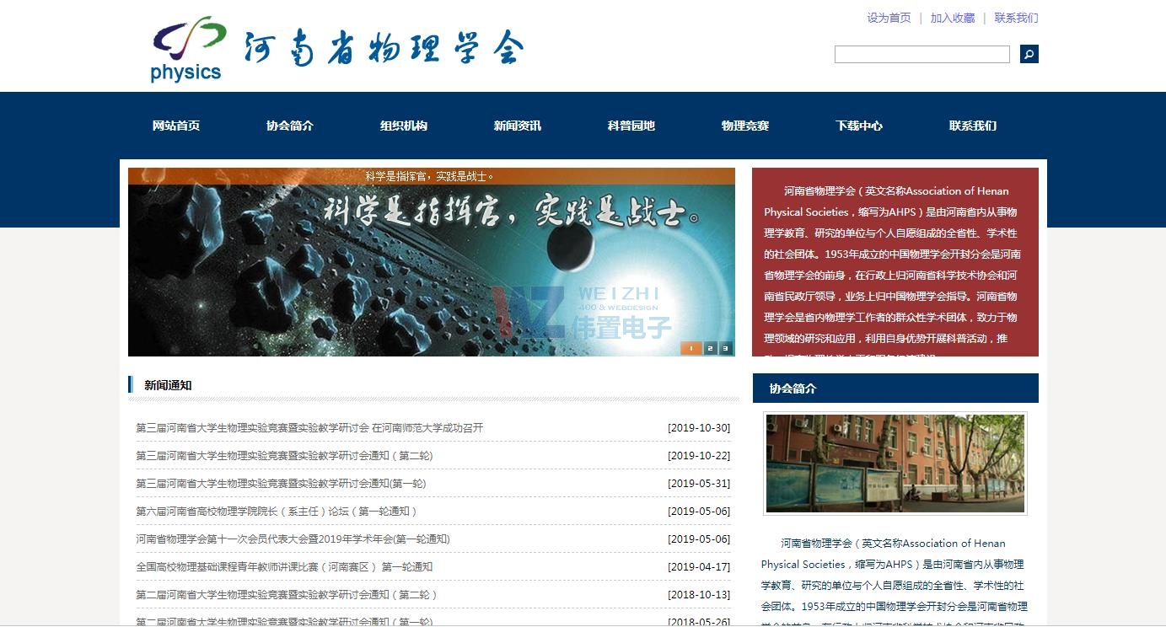
Task: Navigate to the 物理竞赛 section
Action: (x=745, y=126)
